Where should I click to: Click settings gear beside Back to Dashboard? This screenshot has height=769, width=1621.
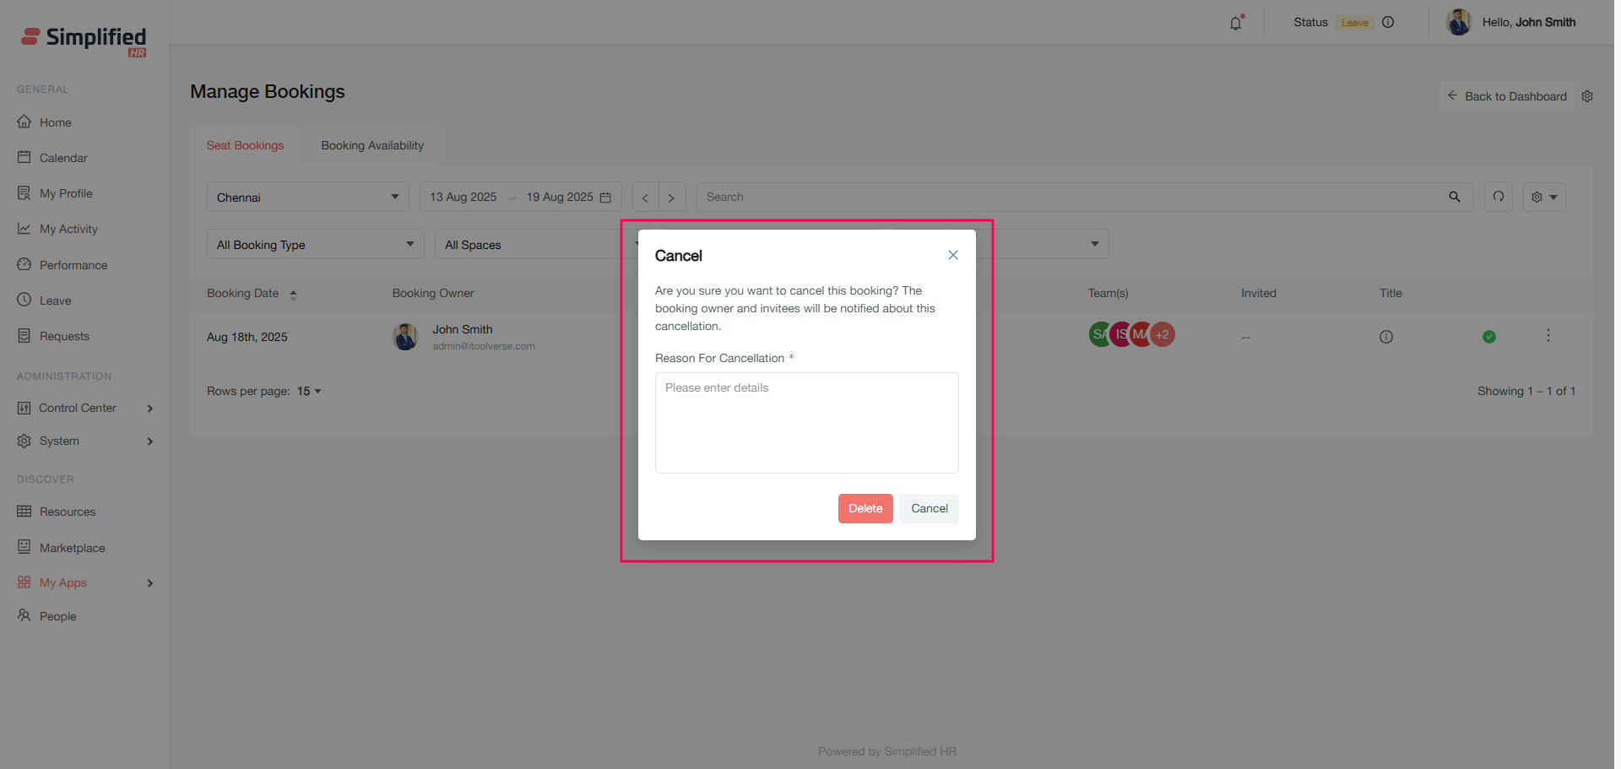tap(1587, 96)
